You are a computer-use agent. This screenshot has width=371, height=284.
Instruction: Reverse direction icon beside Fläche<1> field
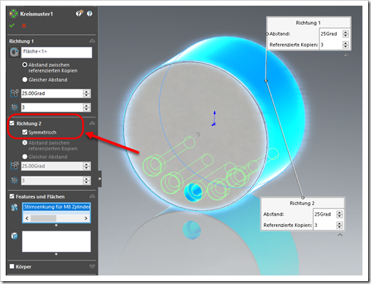pos(14,52)
